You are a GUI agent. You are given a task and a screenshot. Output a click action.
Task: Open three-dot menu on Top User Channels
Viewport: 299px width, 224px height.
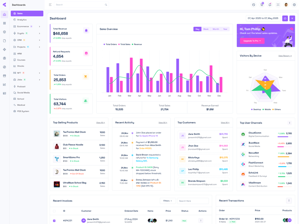pyautogui.click(x=289, y=123)
